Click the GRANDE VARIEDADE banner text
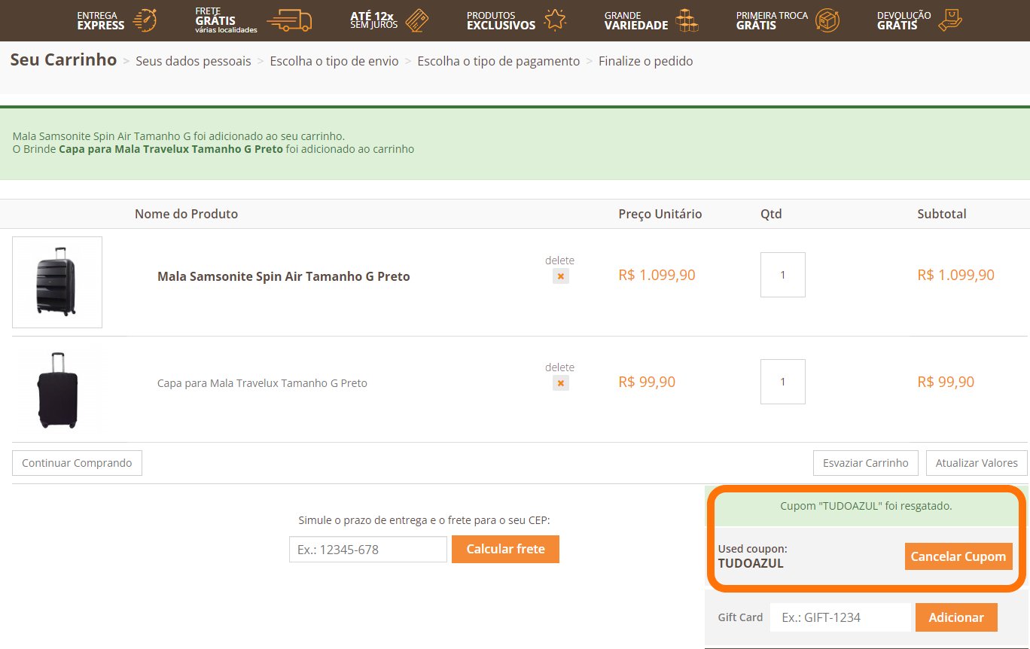The image size is (1030, 649). tap(636, 20)
